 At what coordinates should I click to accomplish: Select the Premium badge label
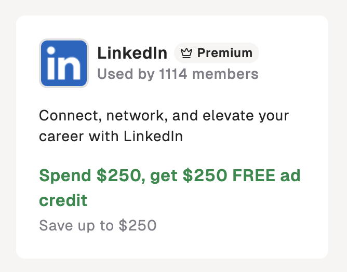click(224, 53)
